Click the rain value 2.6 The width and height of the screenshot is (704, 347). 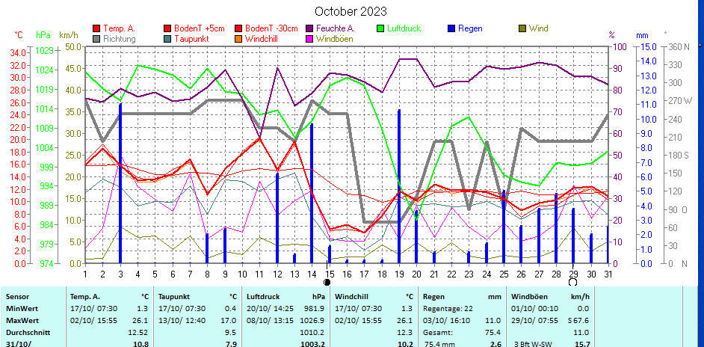(495, 344)
